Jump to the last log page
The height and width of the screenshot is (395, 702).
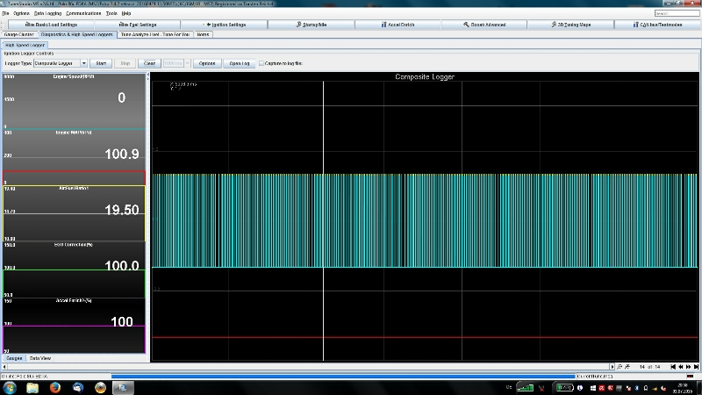696,367
